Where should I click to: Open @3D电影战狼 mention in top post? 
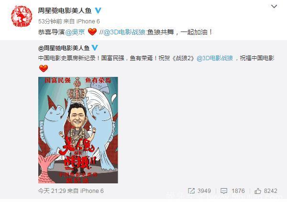[x=124, y=32]
